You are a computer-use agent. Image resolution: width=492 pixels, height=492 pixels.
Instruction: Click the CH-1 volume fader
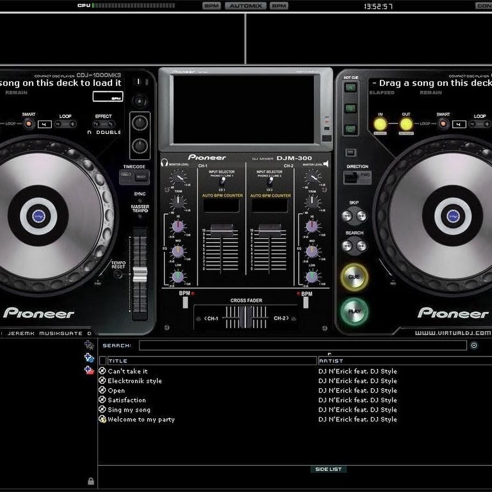pos(221,230)
